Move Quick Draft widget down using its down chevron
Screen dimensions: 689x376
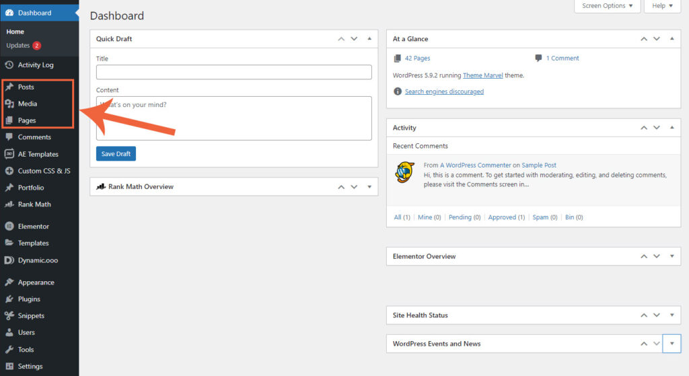click(x=354, y=38)
